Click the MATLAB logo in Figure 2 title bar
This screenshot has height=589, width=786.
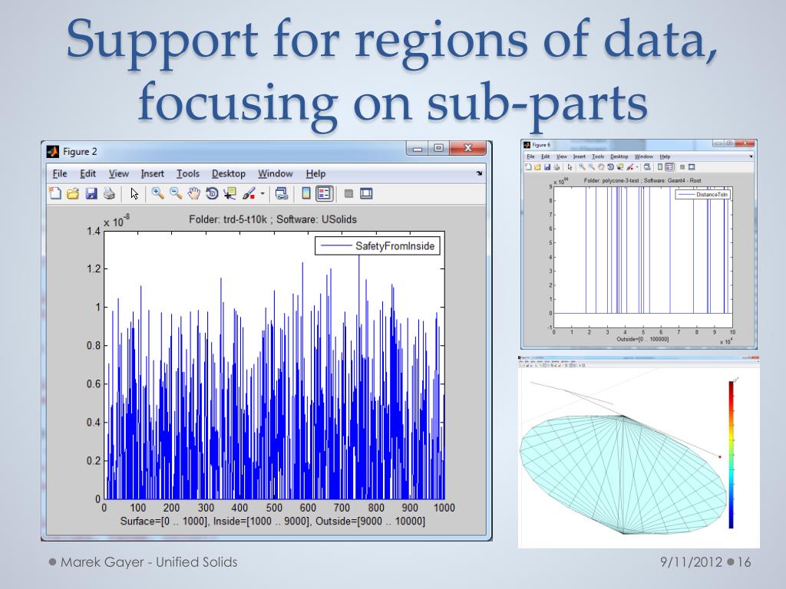point(53,151)
